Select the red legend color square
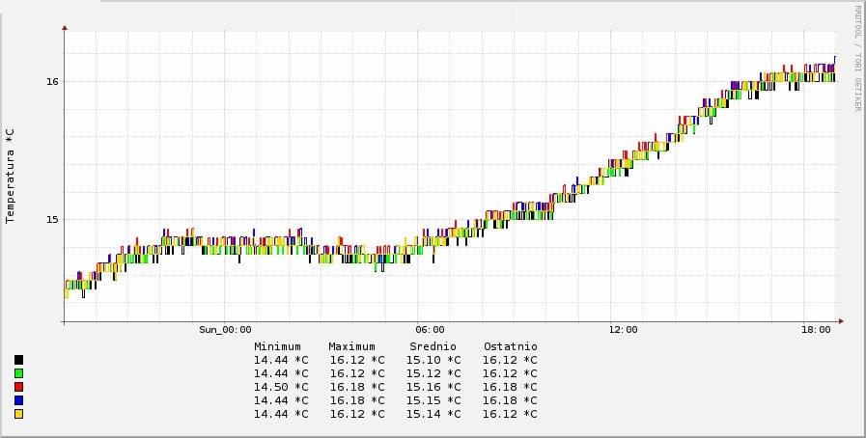This screenshot has width=866, height=438. 18,387
